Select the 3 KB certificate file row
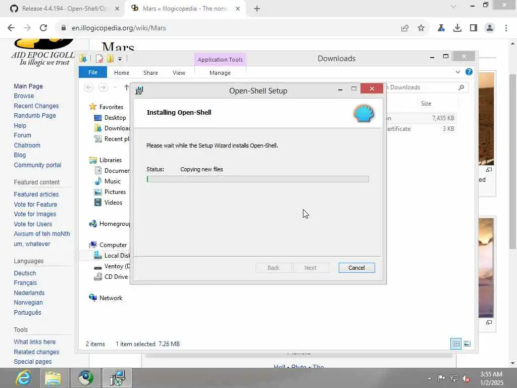 point(421,129)
